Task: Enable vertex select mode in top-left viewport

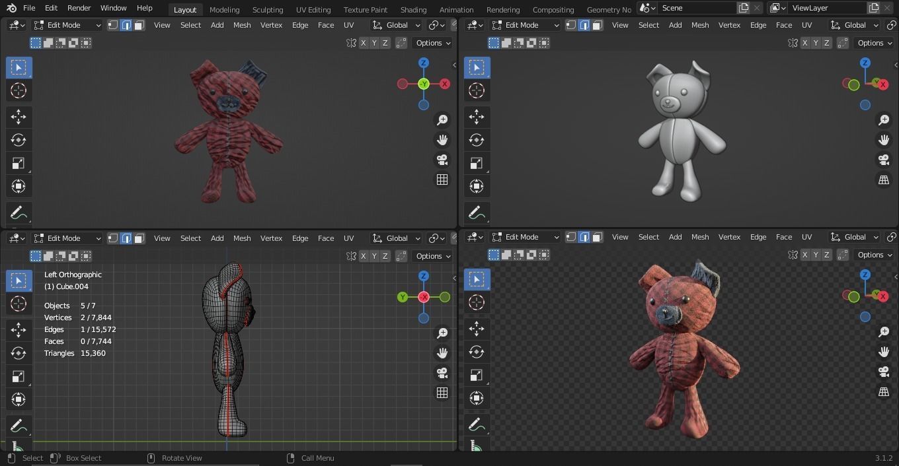Action: tap(113, 25)
